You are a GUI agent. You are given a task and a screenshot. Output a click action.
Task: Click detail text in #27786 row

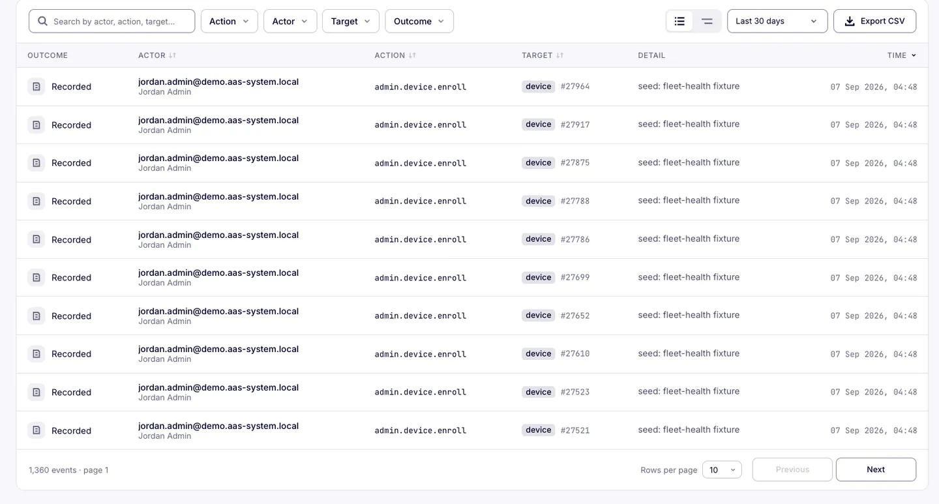tap(689, 239)
